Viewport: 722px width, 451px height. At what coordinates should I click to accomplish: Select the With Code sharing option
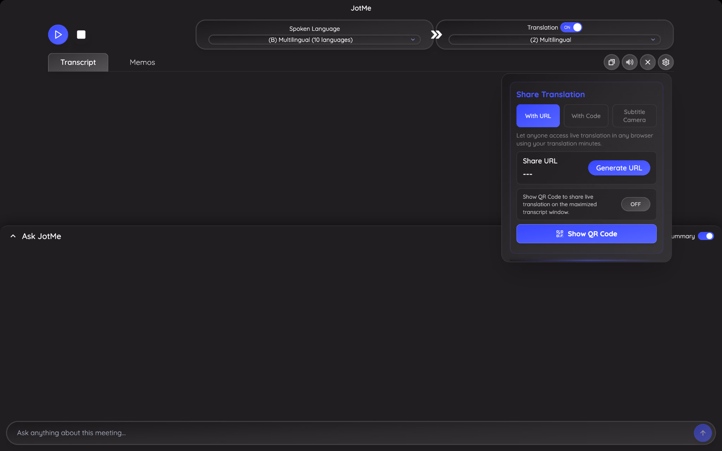(x=586, y=116)
